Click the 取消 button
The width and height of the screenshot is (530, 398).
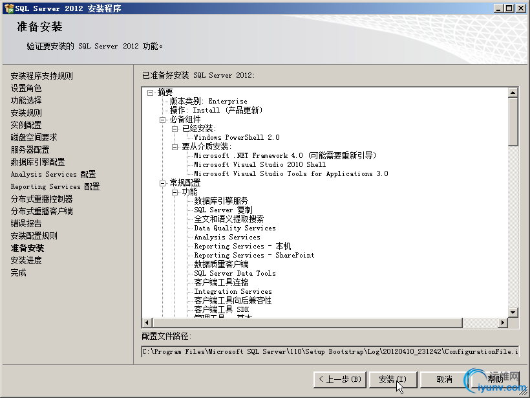(x=445, y=379)
